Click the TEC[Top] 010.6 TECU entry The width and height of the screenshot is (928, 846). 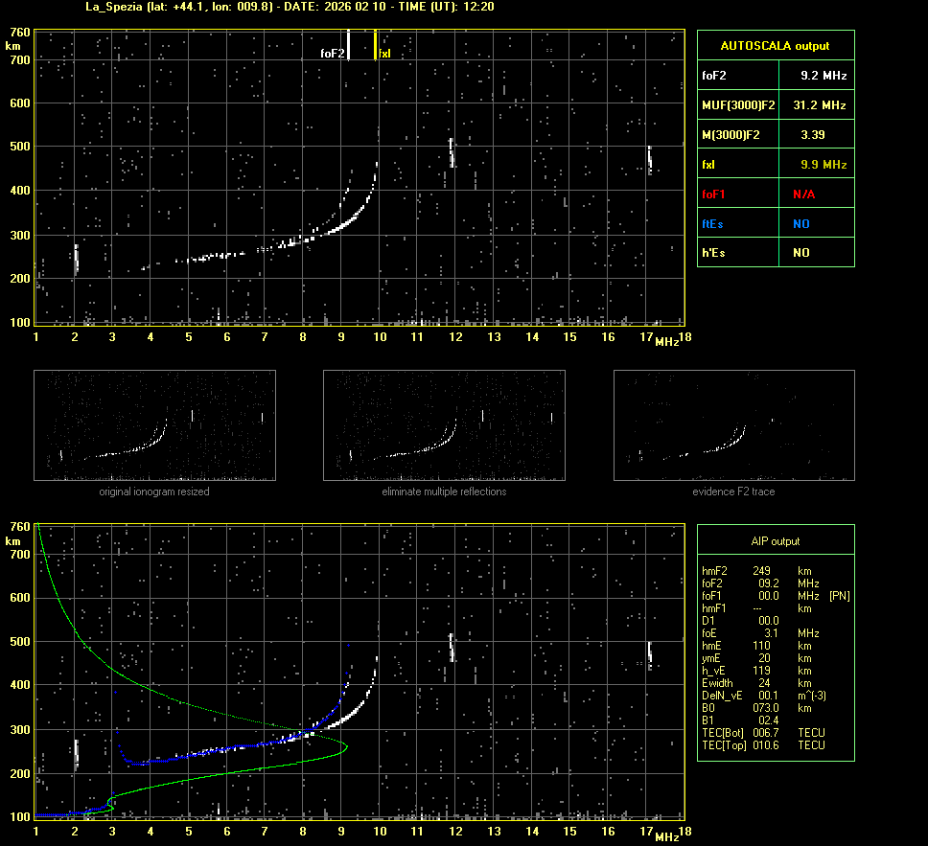tap(763, 745)
